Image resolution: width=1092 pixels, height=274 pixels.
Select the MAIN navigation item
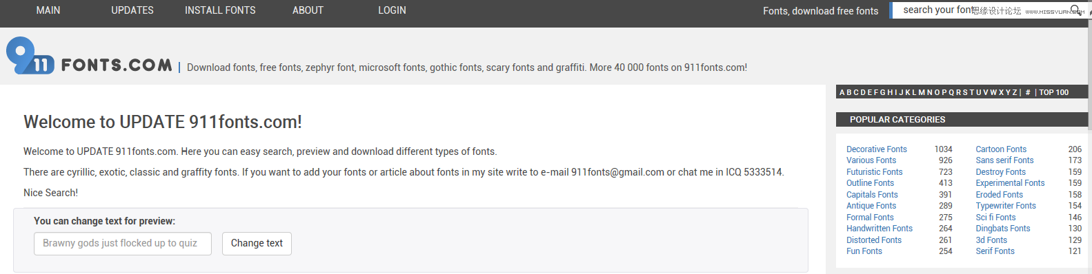click(48, 10)
